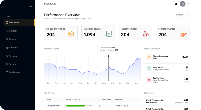Viewport: 201px width, 110px height.
Task: Click the book icon in Number of Courses card
Action: coord(109,34)
